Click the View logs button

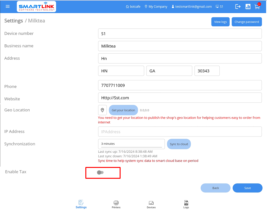221,22
